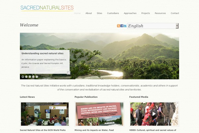The height and width of the screenshot is (133, 199).
Task: Open the Resources menu item
Action: pos(160,13)
